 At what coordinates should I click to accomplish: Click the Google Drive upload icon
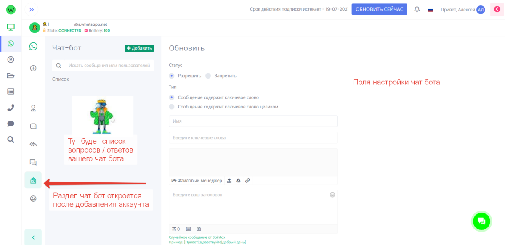238,181
